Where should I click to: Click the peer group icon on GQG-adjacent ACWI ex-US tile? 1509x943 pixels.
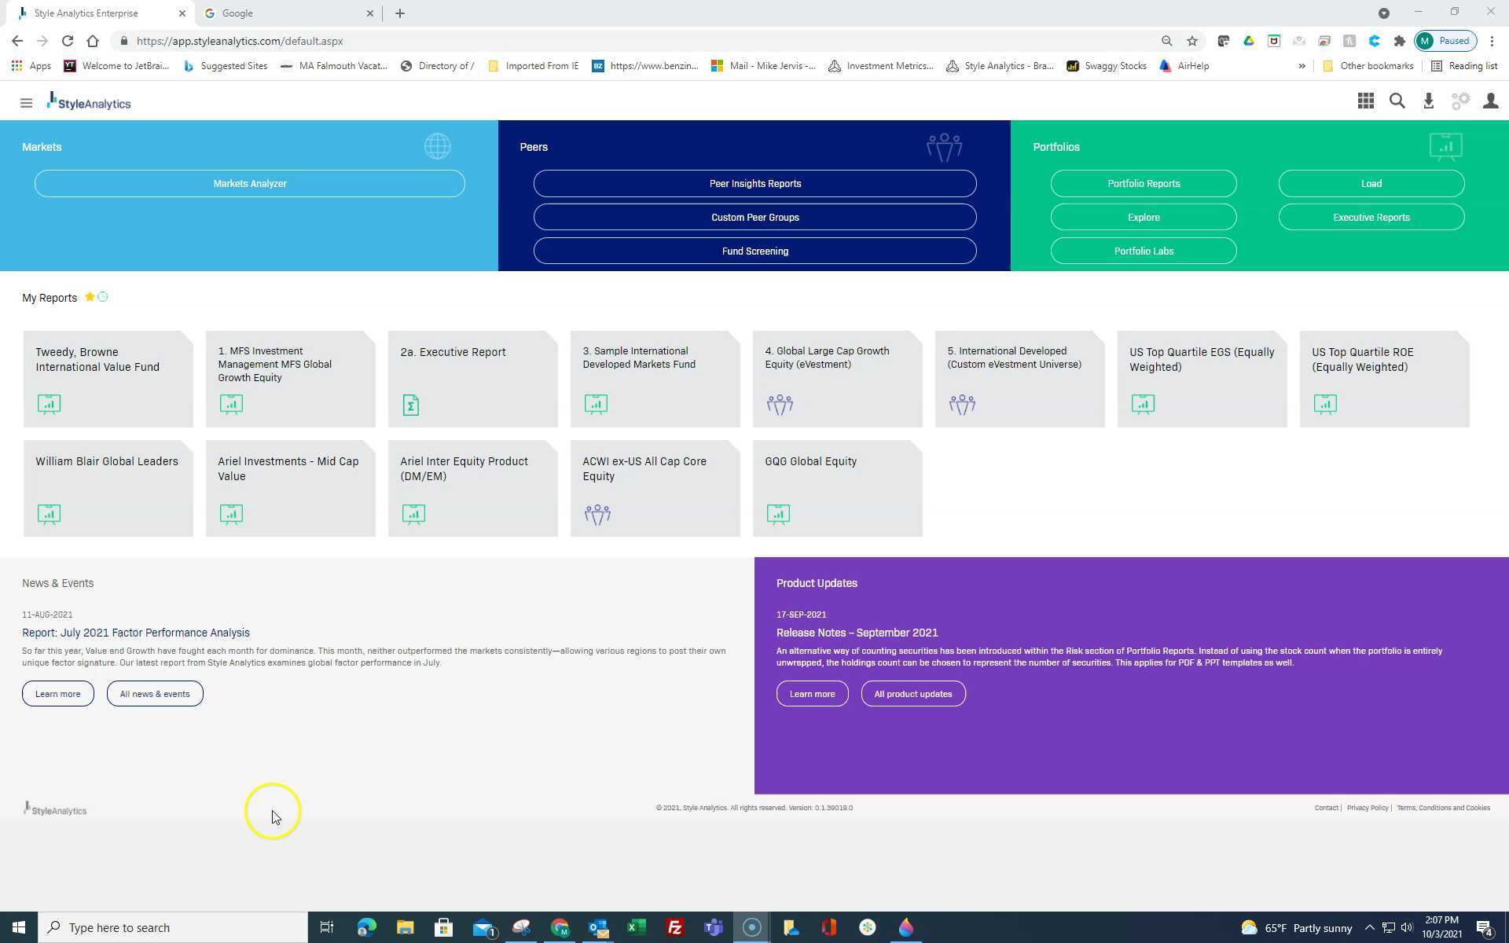[597, 515]
